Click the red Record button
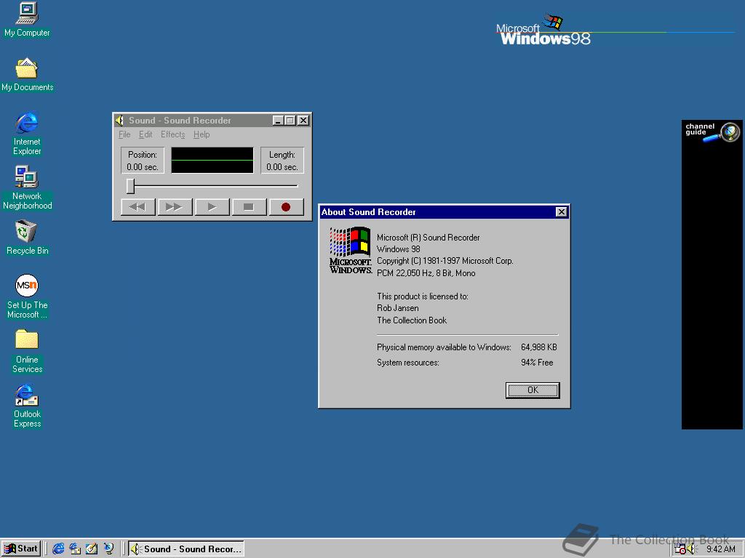745x558 pixels. tap(286, 207)
